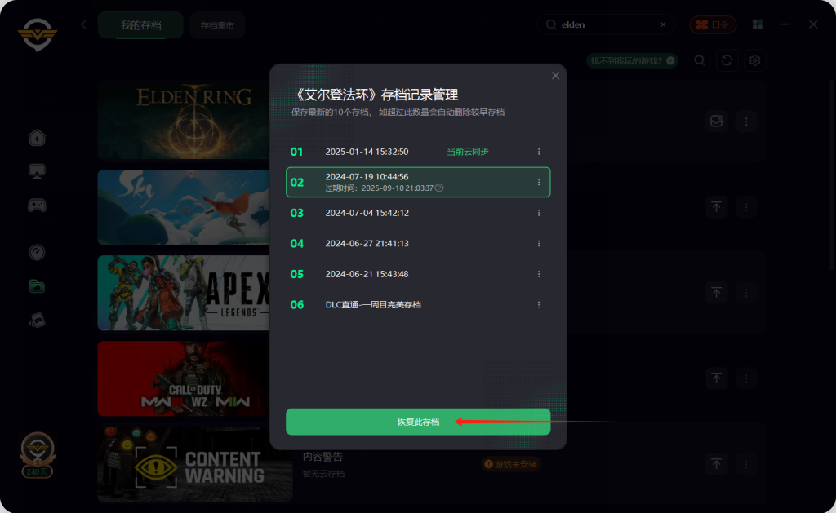Click the search magnifier toolbar icon
This screenshot has height=513, width=836.
click(x=700, y=60)
